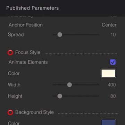Click the Anchor Position label

26,25
